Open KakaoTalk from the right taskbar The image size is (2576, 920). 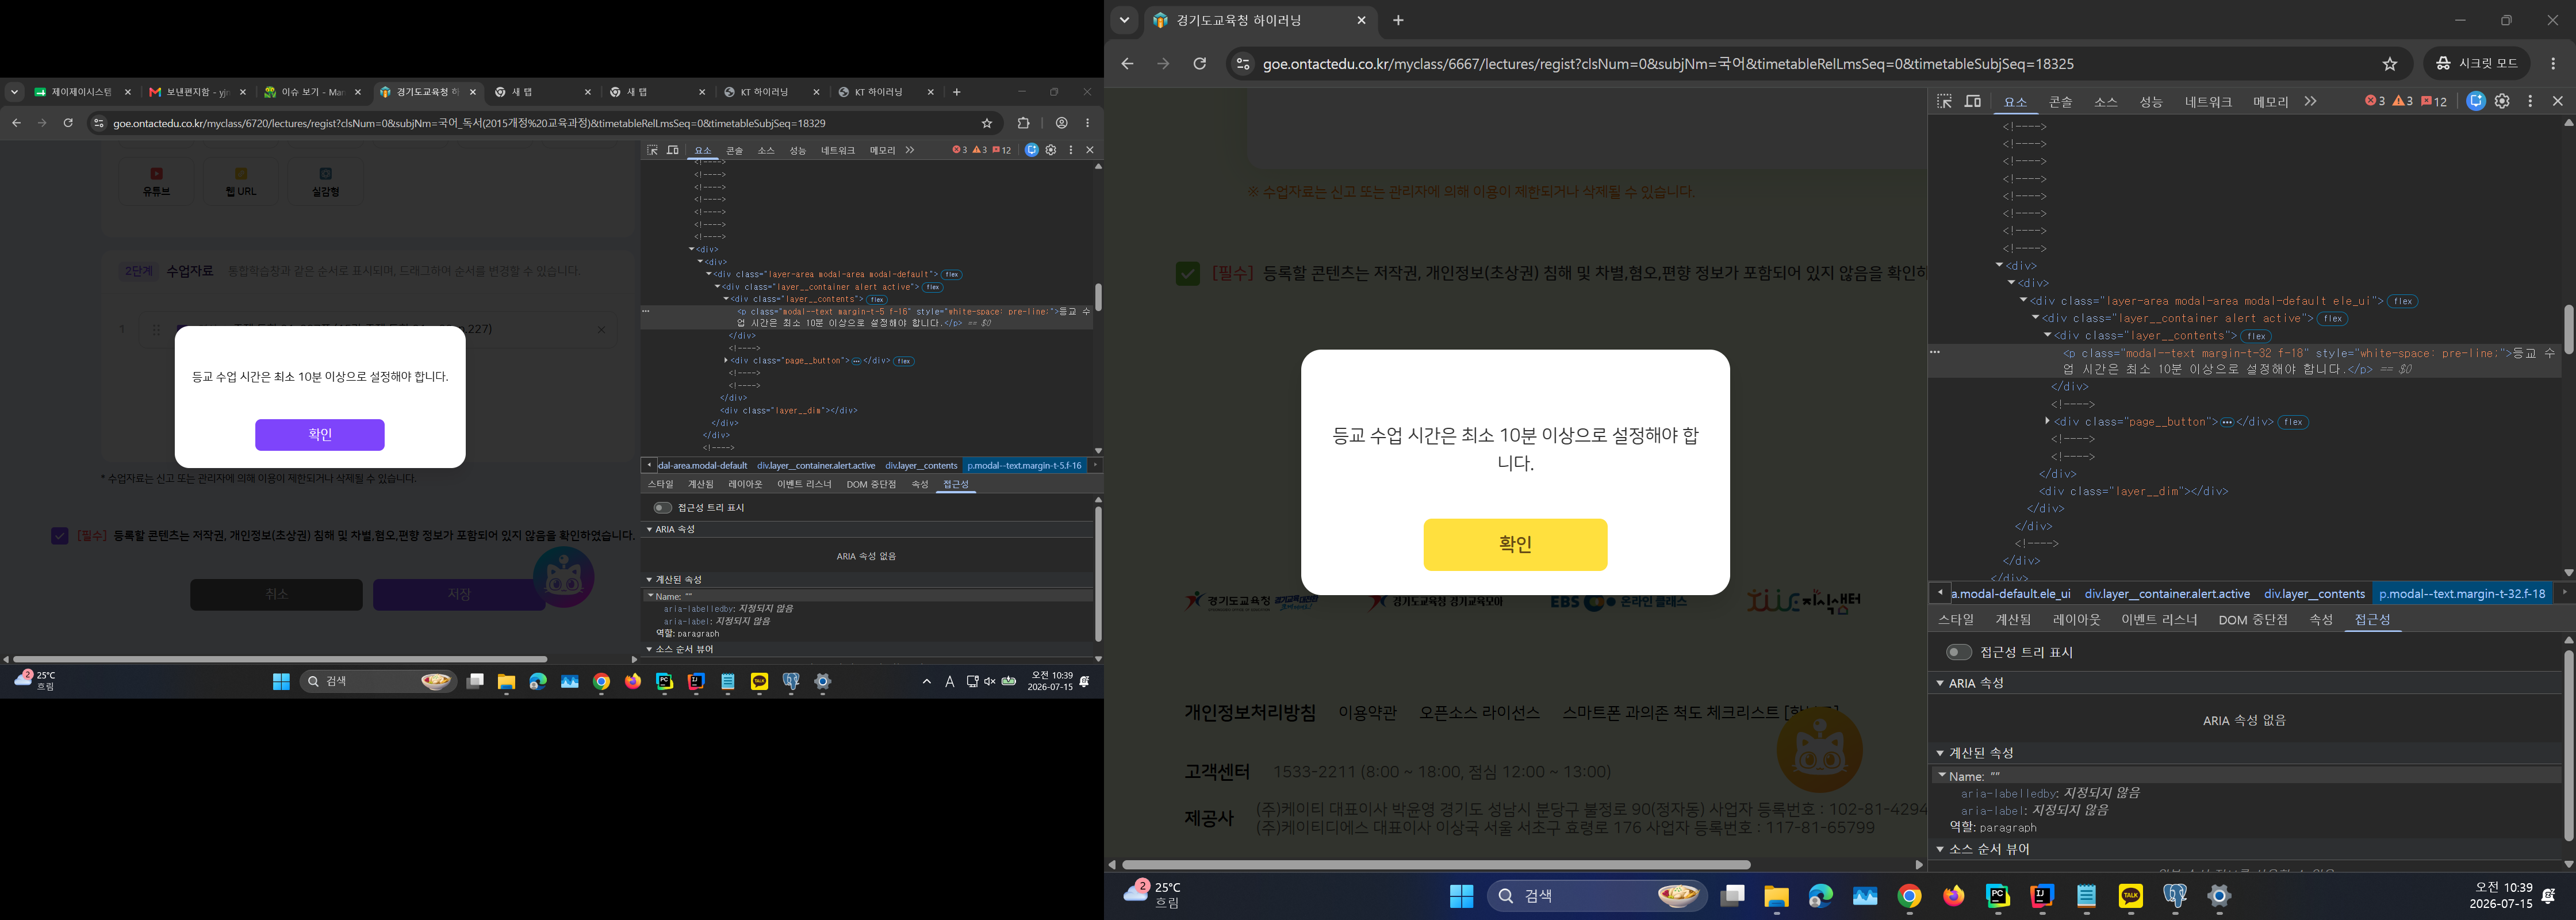pos(2131,896)
